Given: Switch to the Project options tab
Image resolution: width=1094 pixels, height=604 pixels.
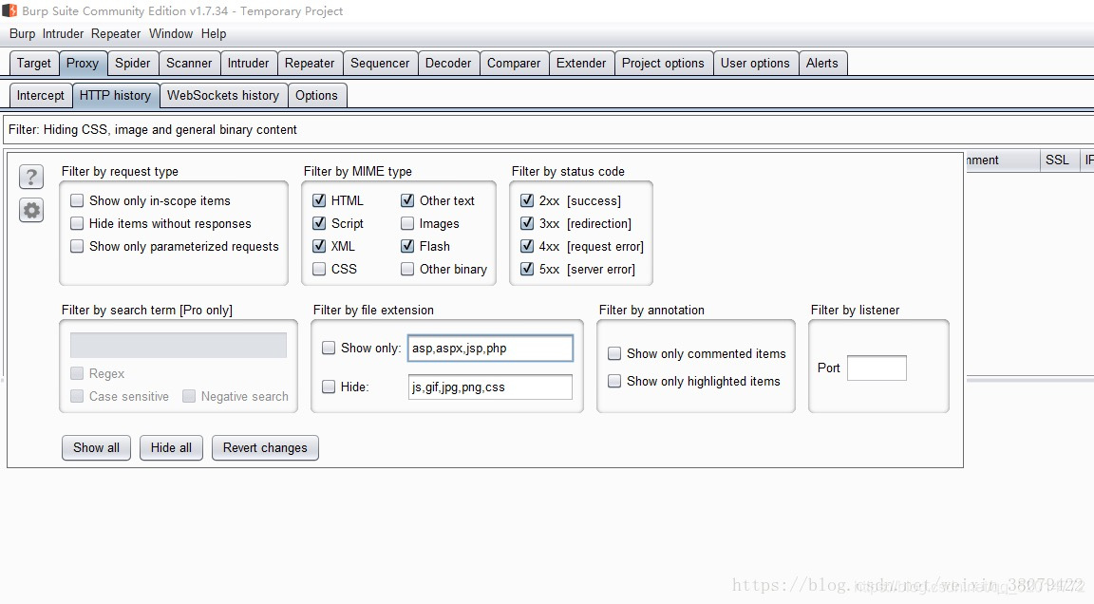Looking at the screenshot, I should point(664,64).
